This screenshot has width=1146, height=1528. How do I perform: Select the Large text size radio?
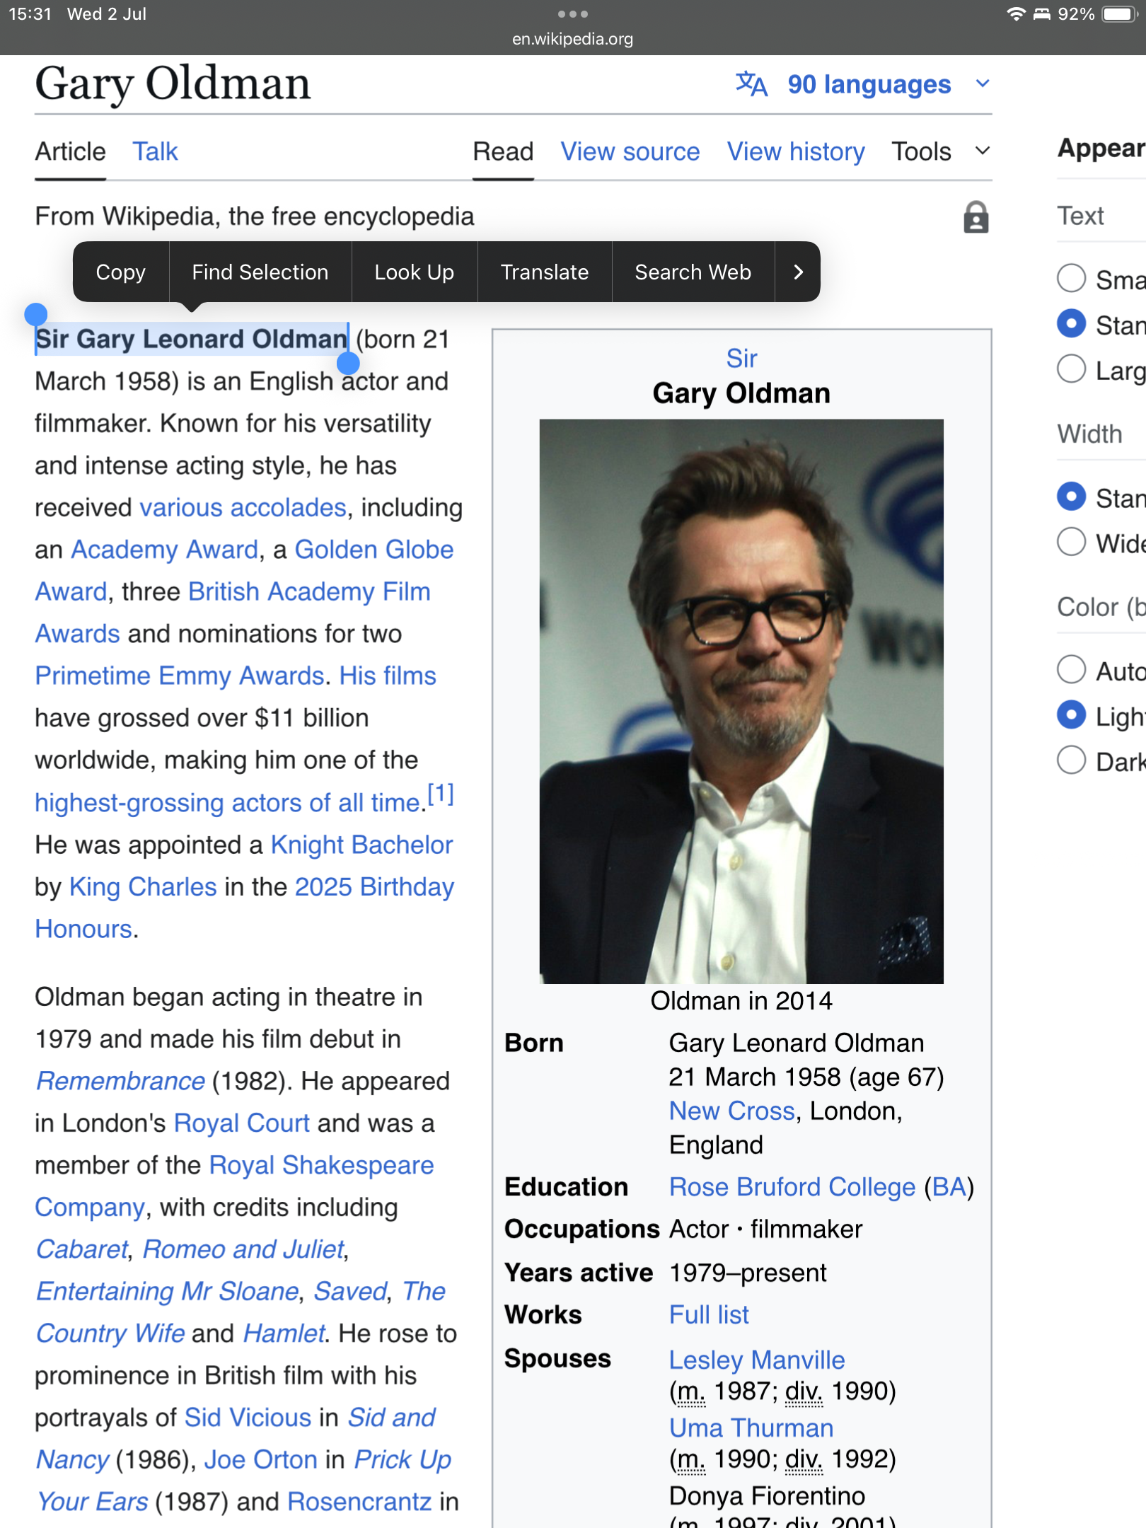[x=1071, y=369]
